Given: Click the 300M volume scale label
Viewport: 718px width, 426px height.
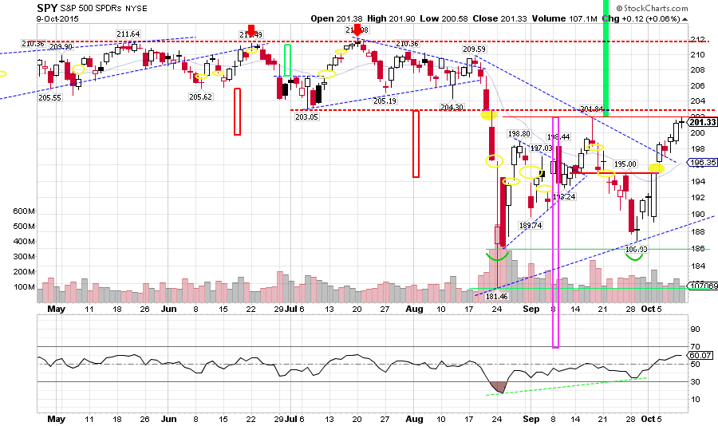Looking at the screenshot, I should pyautogui.click(x=24, y=257).
